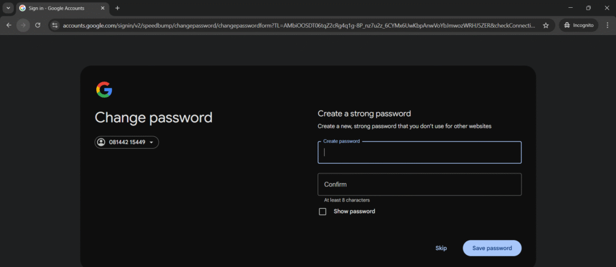
Task: Click the Incognito profile icon
Action: [x=579, y=25]
